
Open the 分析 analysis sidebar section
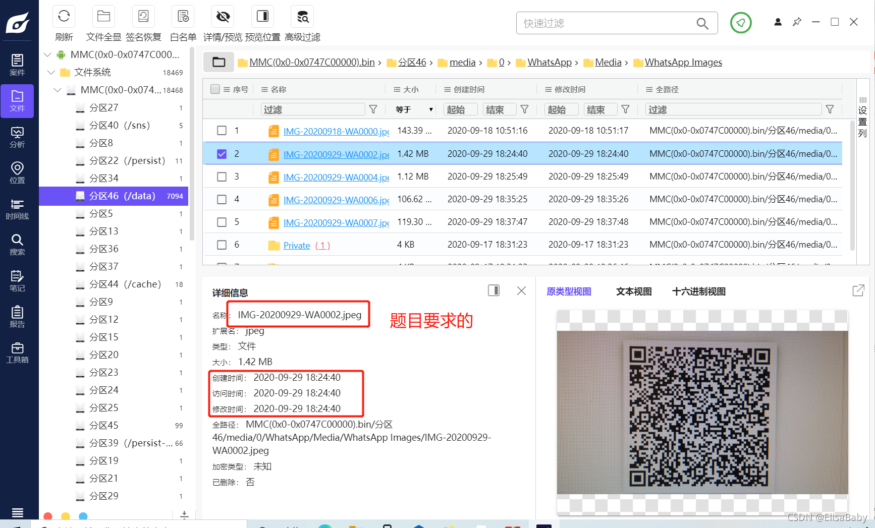17,137
